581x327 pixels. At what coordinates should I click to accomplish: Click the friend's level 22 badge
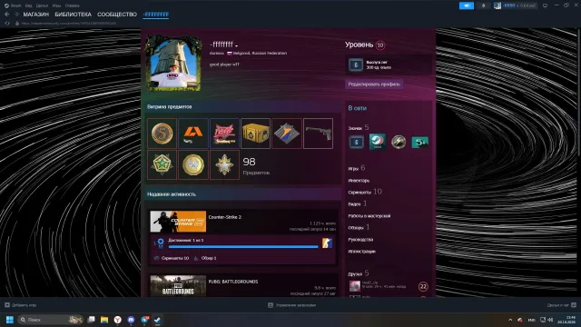(x=423, y=287)
